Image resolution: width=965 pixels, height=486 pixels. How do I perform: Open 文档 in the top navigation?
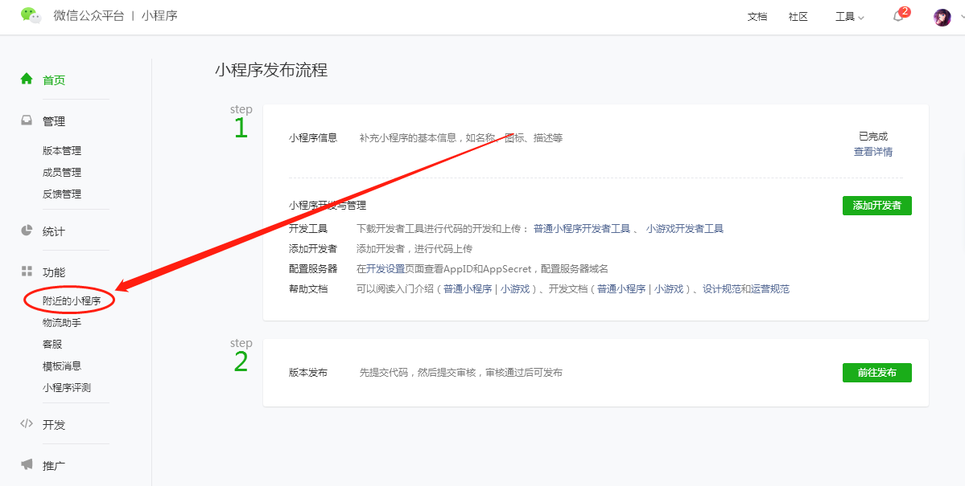pyautogui.click(x=757, y=17)
